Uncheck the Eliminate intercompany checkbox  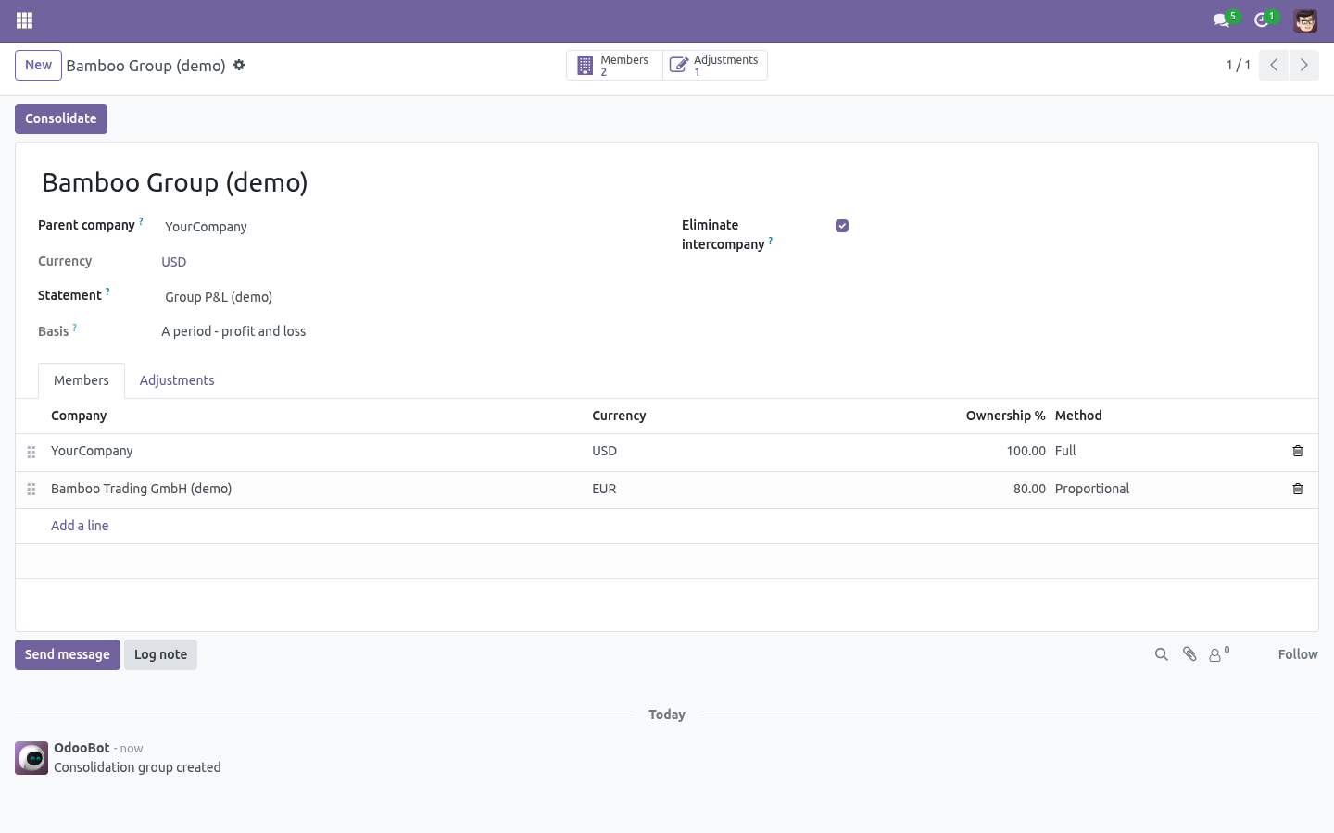(x=842, y=226)
